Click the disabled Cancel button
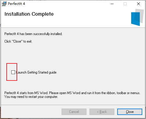Screen dimensions: 146x119 coord(74,112)
